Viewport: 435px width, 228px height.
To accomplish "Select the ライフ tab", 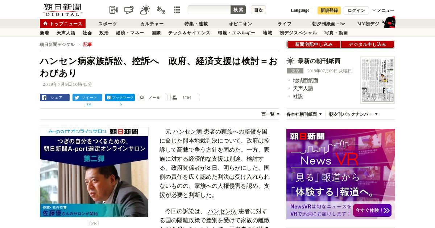I will click(285, 24).
